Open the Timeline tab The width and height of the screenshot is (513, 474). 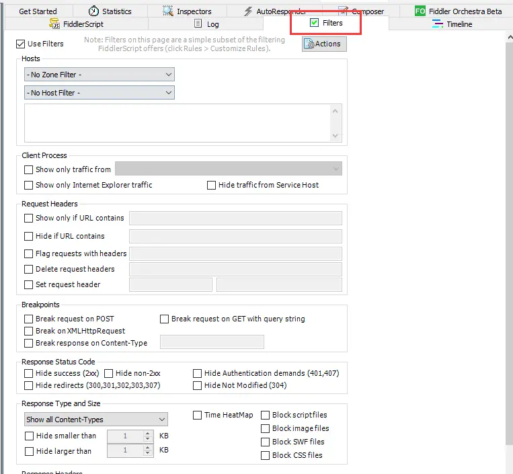[x=452, y=24]
